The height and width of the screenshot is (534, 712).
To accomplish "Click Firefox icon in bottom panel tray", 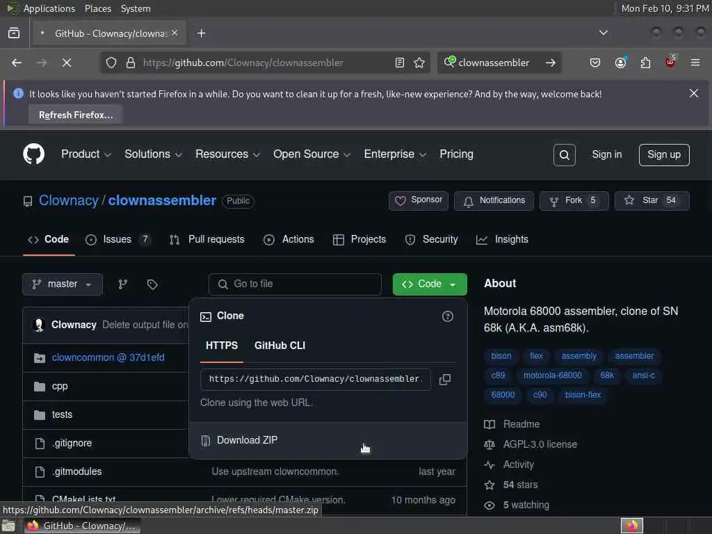I will [631, 526].
